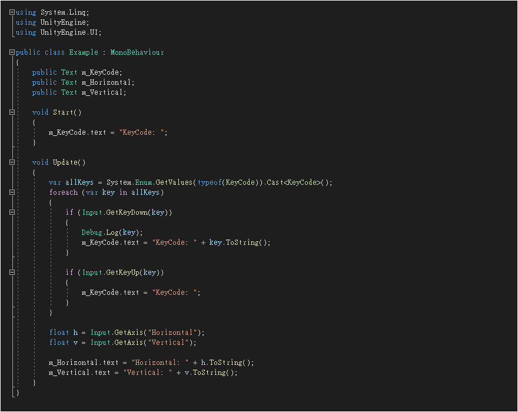Click the method name 'Update()'

pos(69,162)
